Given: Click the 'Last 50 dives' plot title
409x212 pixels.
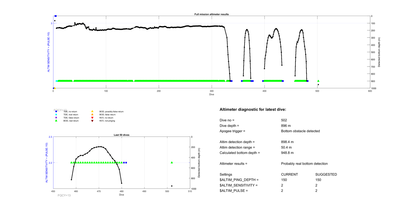Looking at the screenshot, I should (x=122, y=135).
